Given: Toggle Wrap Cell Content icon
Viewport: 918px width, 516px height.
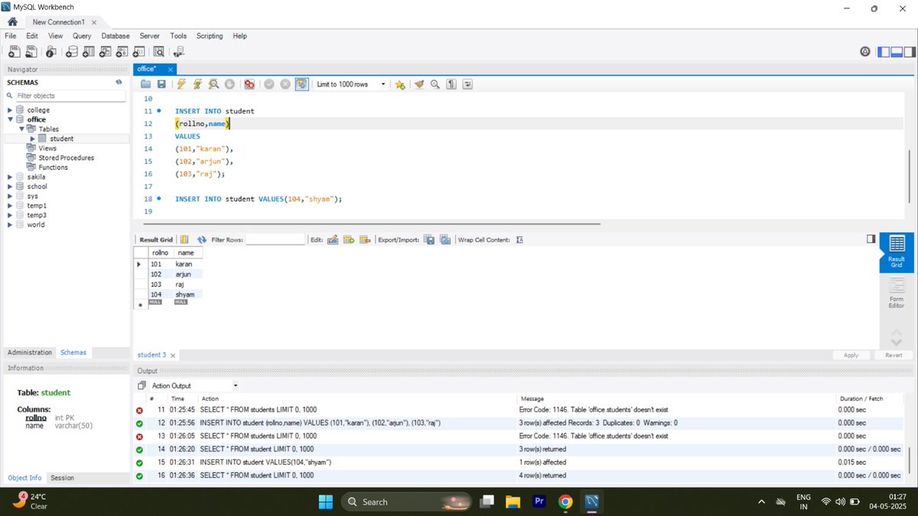Looking at the screenshot, I should (x=519, y=239).
